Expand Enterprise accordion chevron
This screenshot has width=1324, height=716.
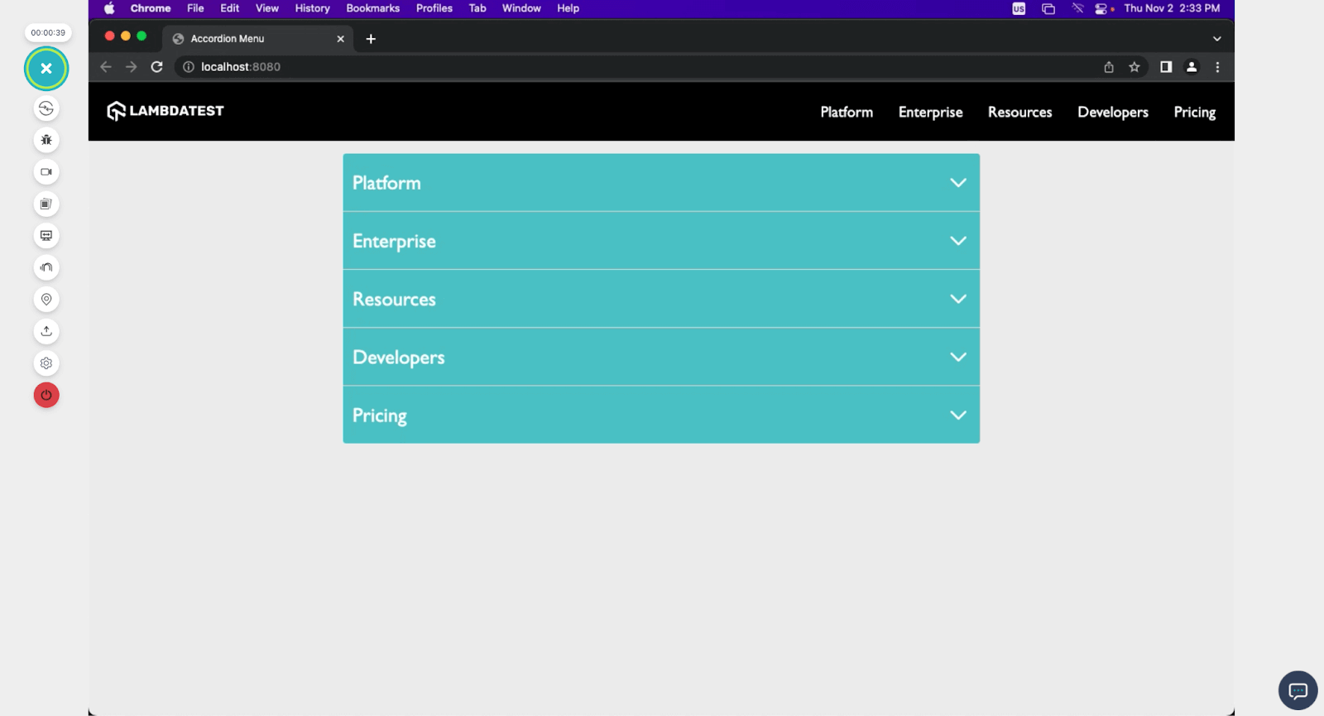(958, 241)
